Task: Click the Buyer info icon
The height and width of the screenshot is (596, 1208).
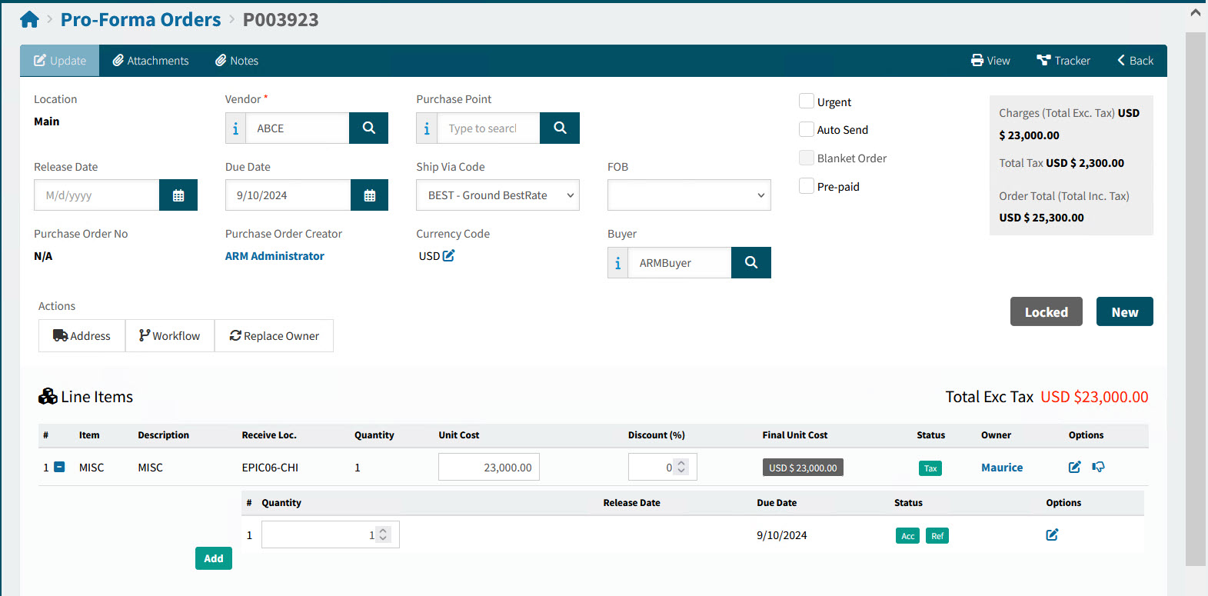Action: coord(617,263)
